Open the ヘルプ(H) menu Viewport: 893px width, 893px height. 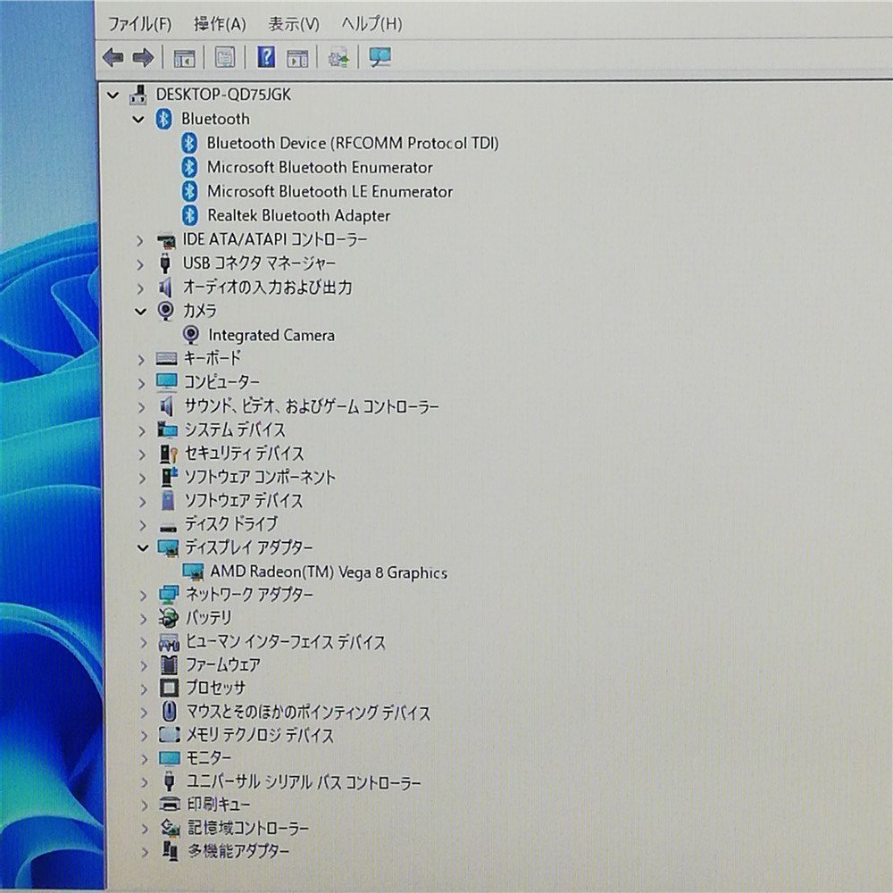[371, 24]
